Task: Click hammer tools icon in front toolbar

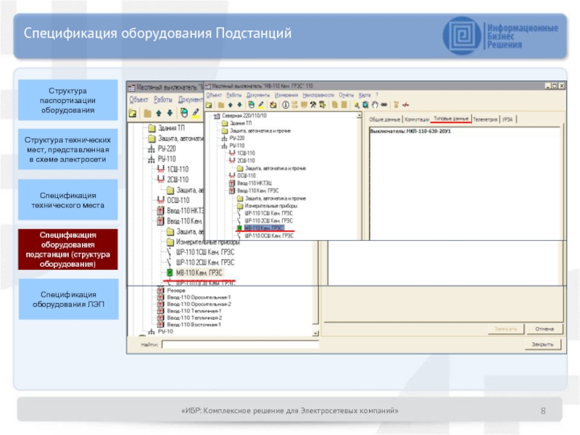Action: [313, 105]
